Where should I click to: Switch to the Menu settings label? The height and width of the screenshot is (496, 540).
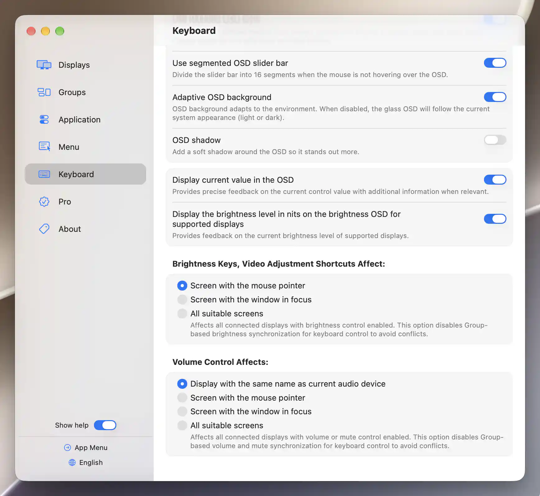69,147
